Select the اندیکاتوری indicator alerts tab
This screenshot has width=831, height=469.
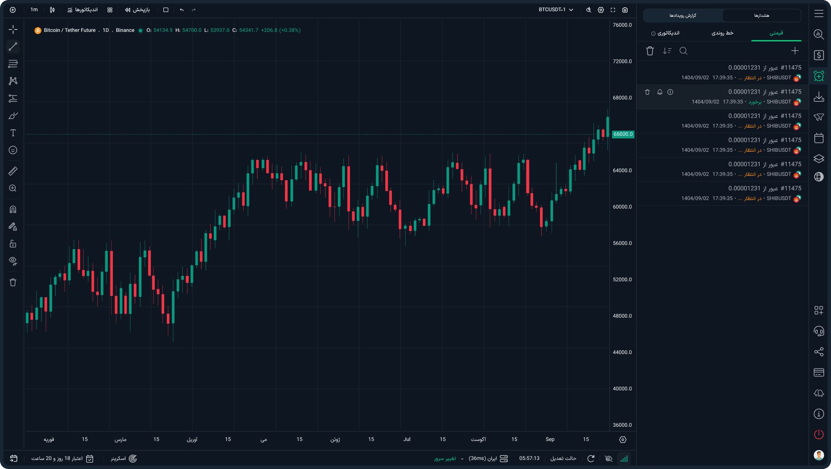coord(665,33)
